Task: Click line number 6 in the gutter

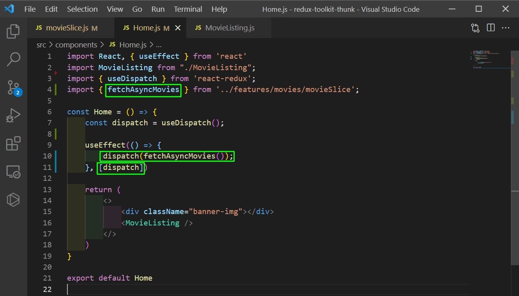Action: click(49, 112)
